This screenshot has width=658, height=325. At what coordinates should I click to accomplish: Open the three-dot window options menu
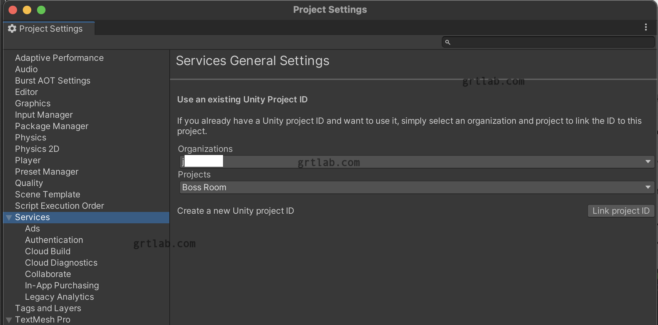point(646,27)
